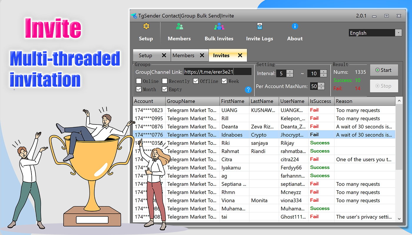The height and width of the screenshot is (235, 412).
Task: Increase the maximum interval value
Action: pos(324,72)
